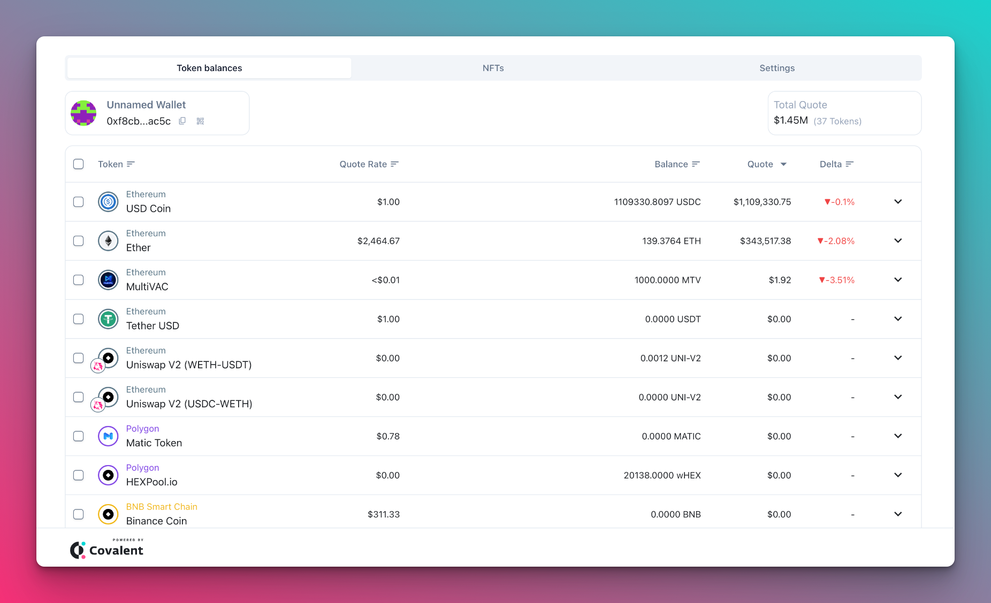Expand the Binance Coin row
Image resolution: width=991 pixels, height=603 pixels.
point(898,514)
